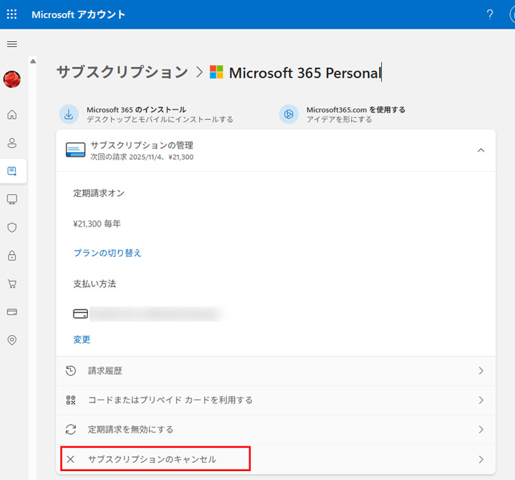Screen dimensions: 515x480
Task: Click the プランの切り替え link
Action: coord(107,253)
